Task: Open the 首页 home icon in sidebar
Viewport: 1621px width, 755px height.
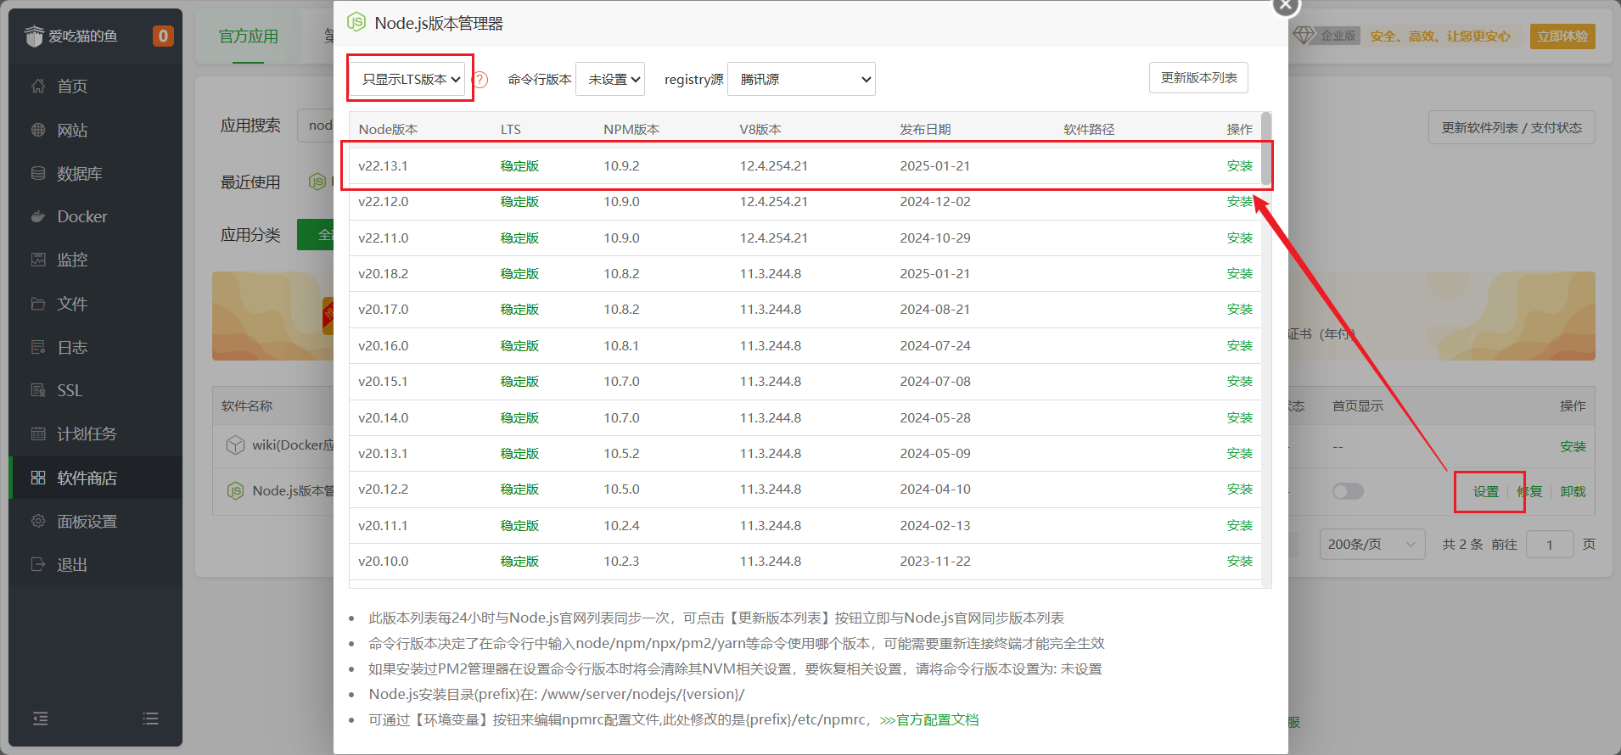Action: [x=38, y=86]
